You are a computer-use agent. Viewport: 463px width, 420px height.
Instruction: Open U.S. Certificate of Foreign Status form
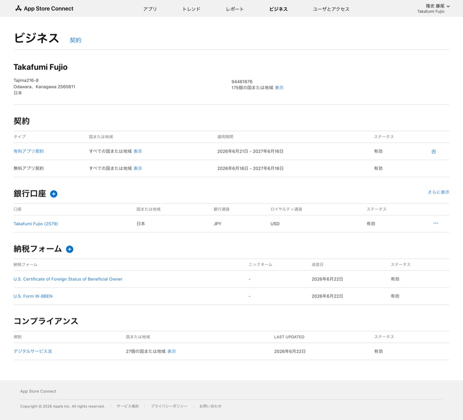point(68,279)
